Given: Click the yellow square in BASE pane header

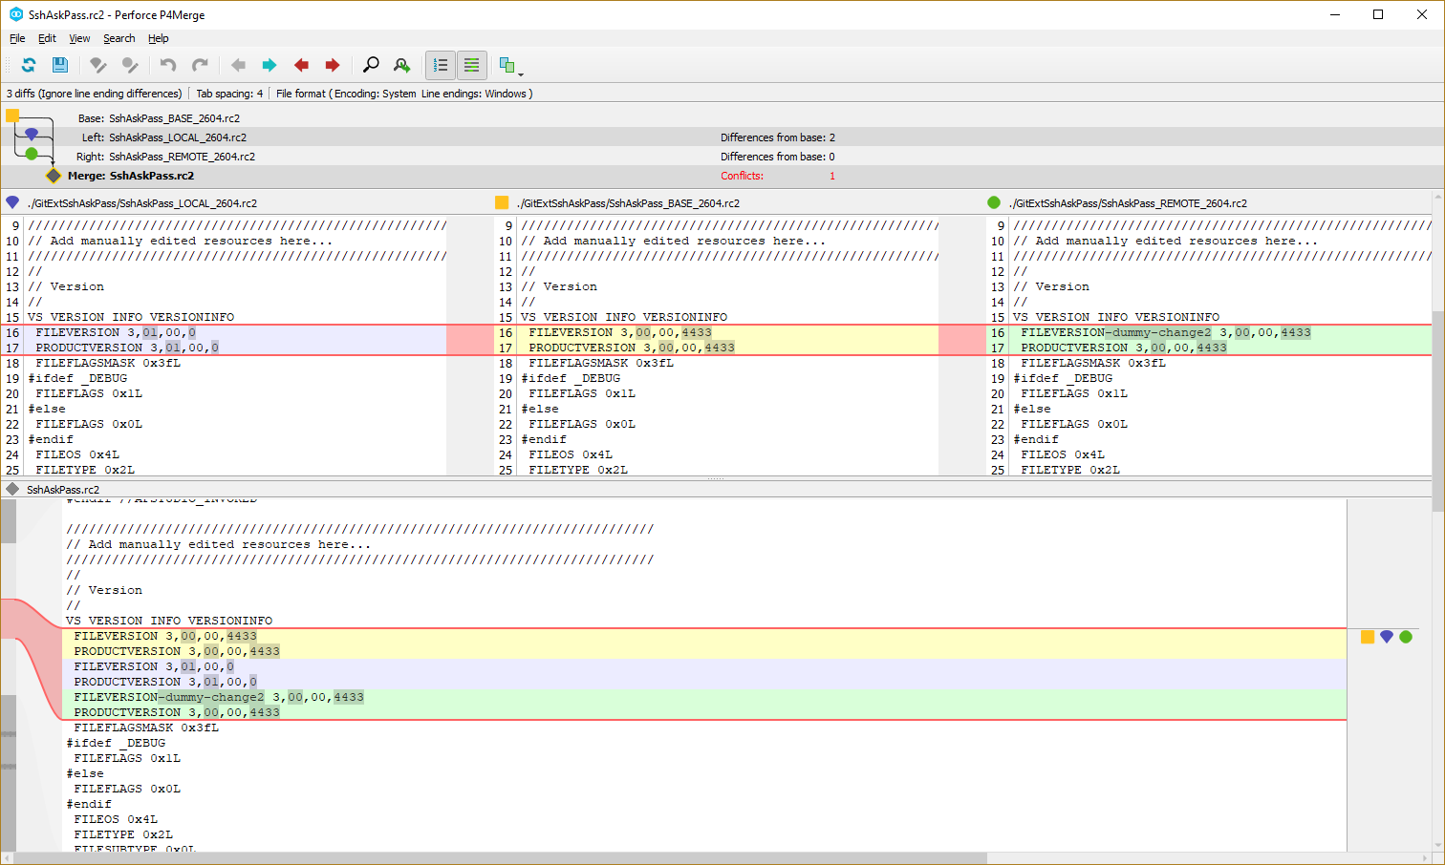Looking at the screenshot, I should tap(502, 202).
